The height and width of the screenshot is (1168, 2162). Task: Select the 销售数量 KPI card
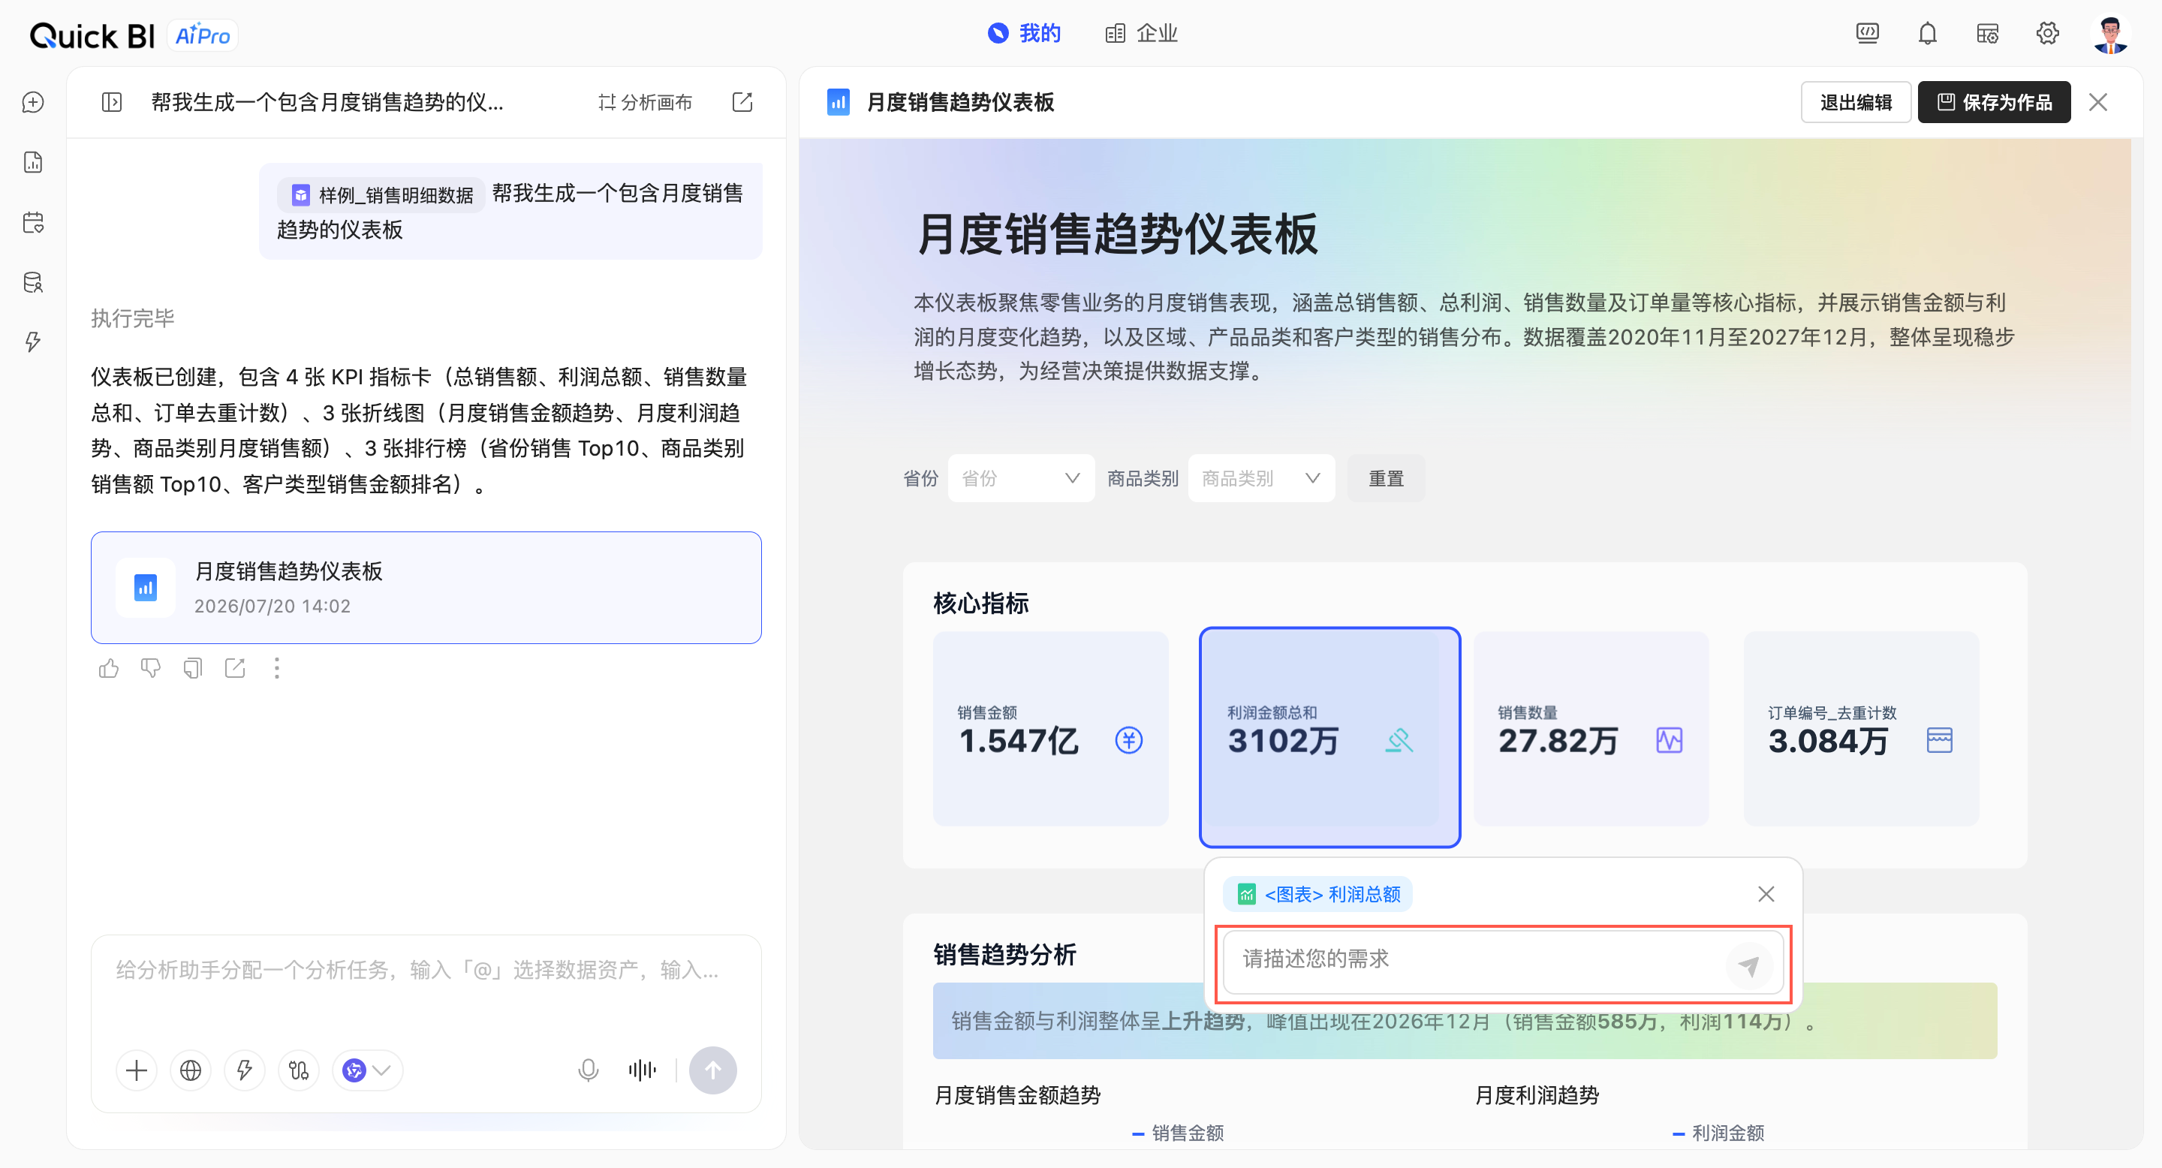(x=1591, y=728)
